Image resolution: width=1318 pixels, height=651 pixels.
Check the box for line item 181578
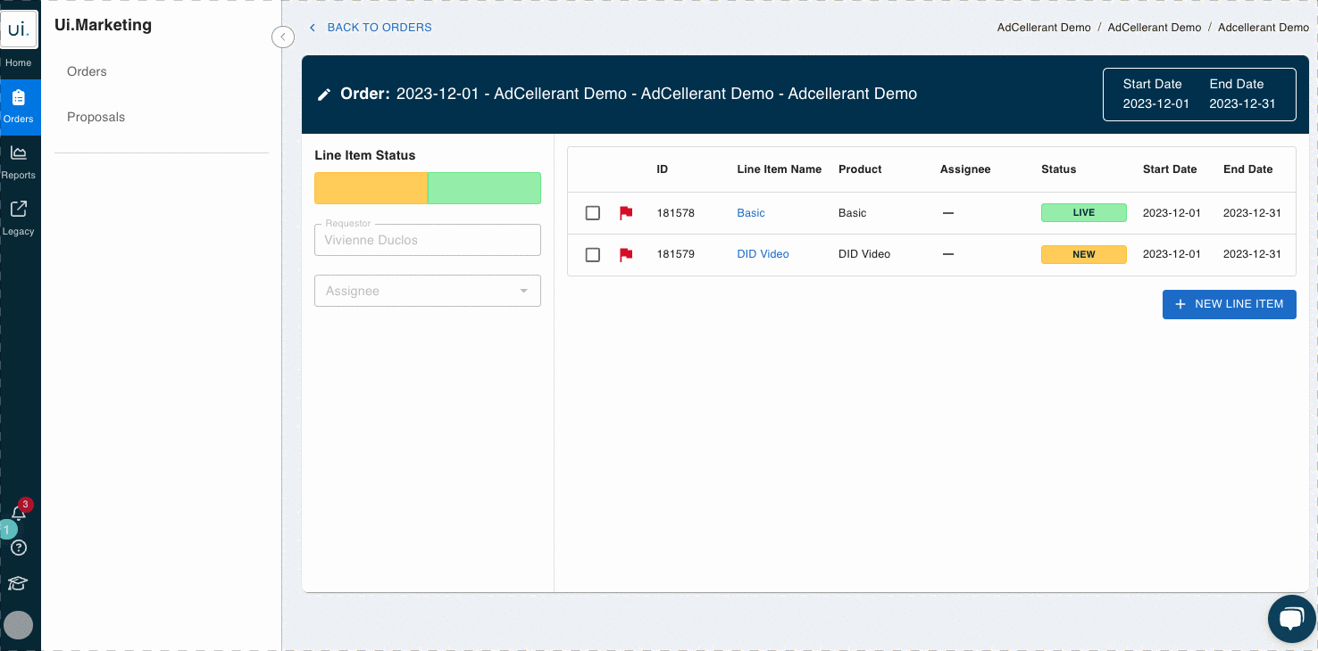593,213
